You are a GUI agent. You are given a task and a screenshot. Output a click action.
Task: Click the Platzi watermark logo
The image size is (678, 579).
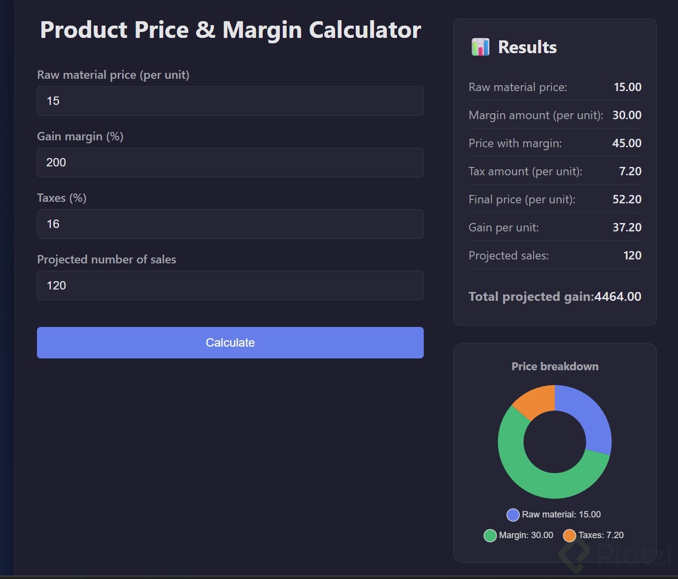pyautogui.click(x=616, y=555)
